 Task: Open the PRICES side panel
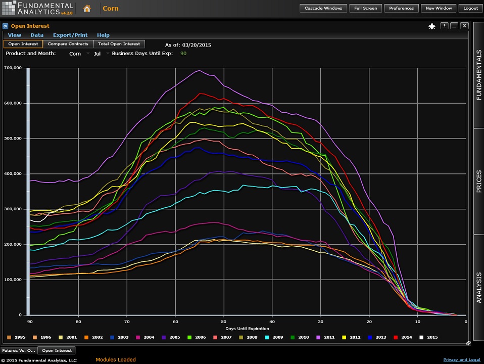(x=479, y=181)
